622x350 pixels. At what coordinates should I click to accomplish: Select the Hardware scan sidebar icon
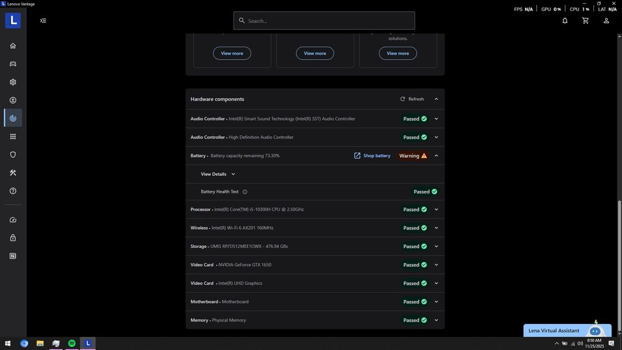pyautogui.click(x=12, y=118)
